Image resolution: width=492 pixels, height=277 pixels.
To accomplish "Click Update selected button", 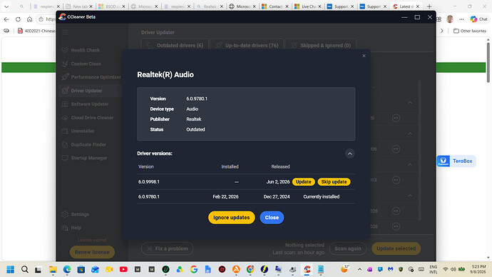I will click(396, 248).
